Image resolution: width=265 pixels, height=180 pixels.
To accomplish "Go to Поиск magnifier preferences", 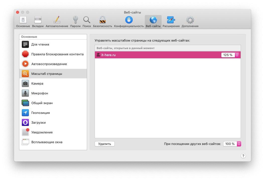I will 87,22.
